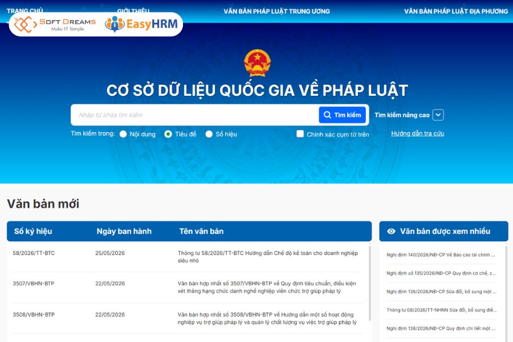Click the date 25/05/2026 cell
This screenshot has height=342, width=513.
tap(110, 253)
